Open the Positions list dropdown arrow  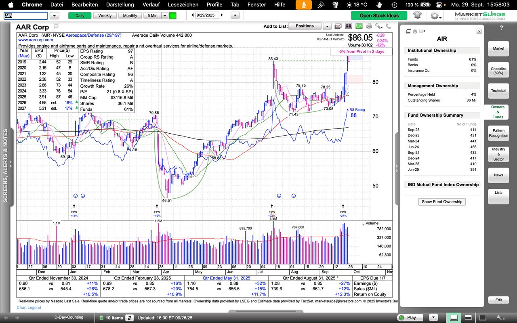327,26
